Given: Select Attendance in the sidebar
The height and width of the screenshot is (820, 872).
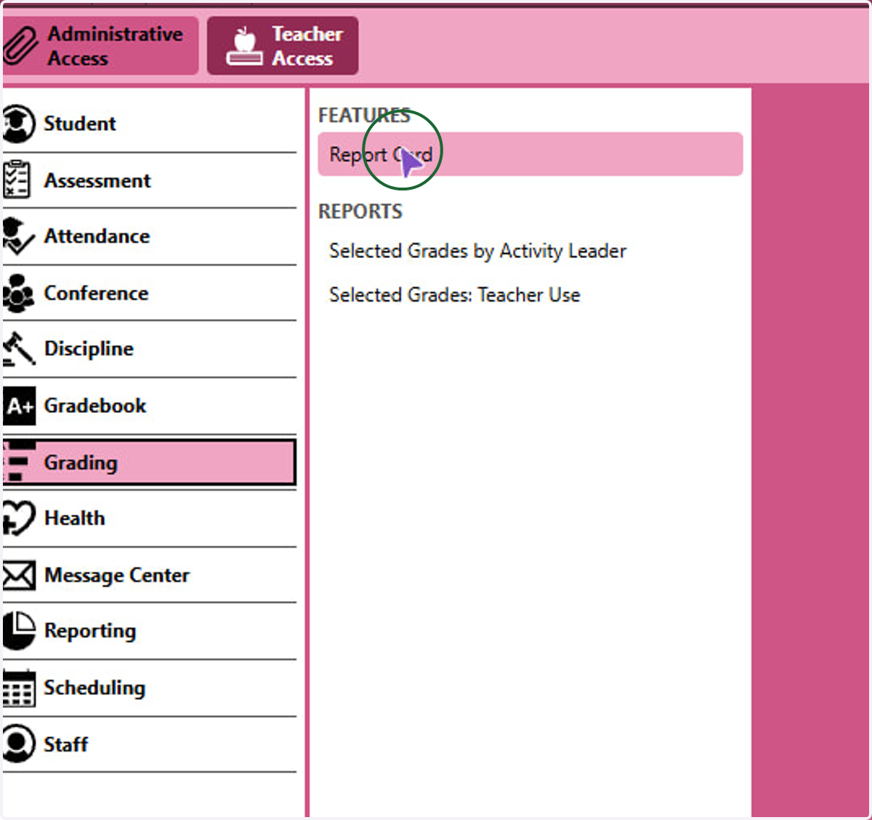Looking at the screenshot, I should point(150,236).
